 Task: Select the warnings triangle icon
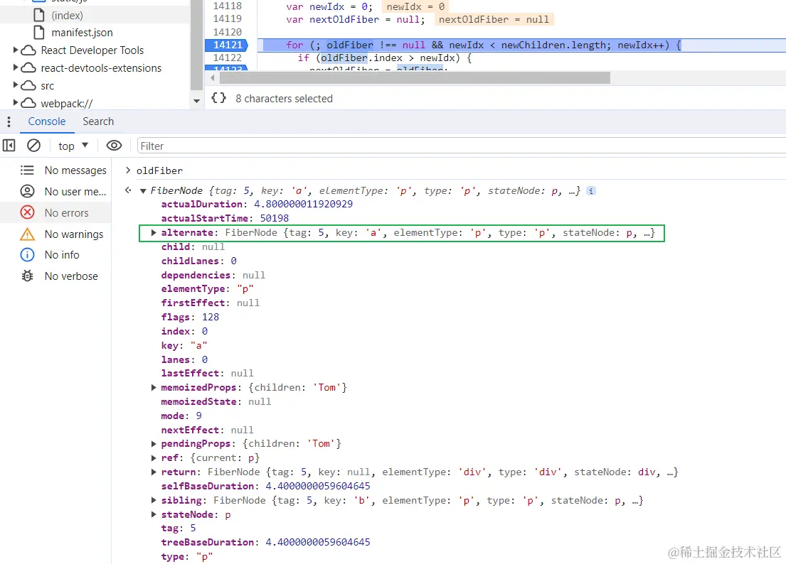tap(27, 234)
